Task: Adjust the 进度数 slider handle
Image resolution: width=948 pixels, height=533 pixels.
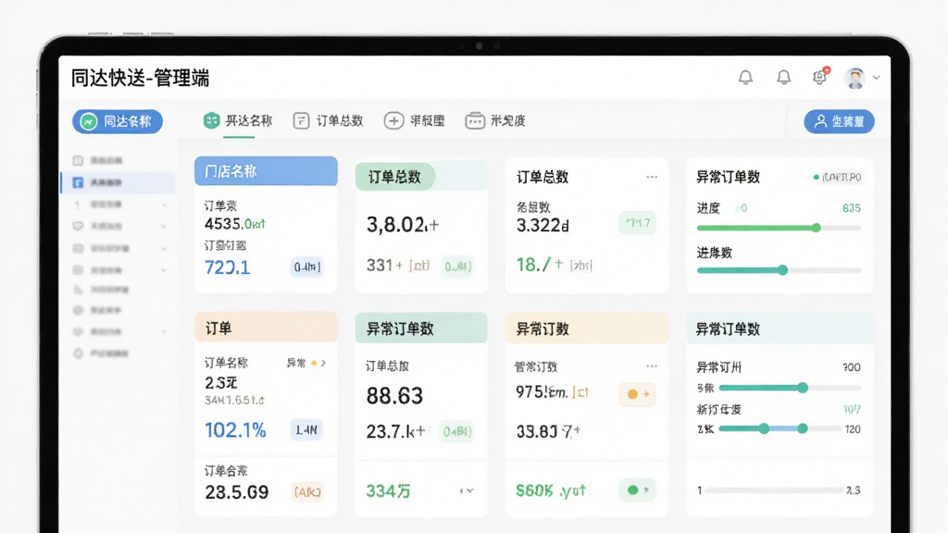Action: [x=782, y=270]
